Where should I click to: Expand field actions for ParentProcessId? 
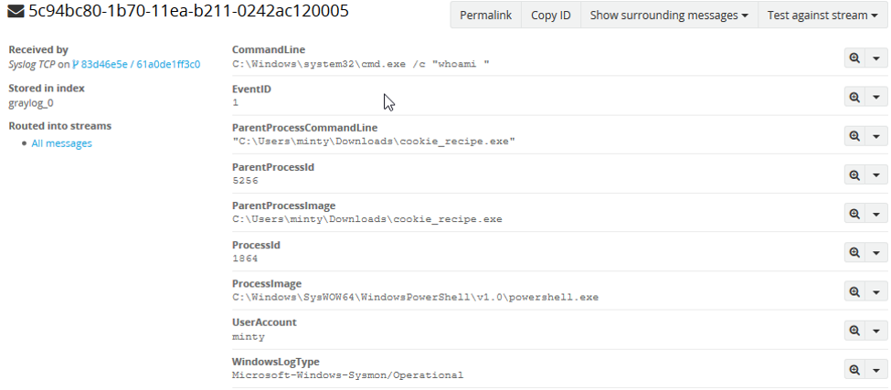click(876, 174)
